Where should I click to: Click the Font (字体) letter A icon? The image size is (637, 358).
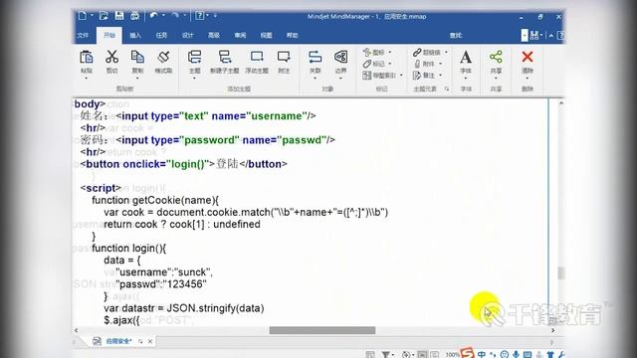[x=466, y=58]
